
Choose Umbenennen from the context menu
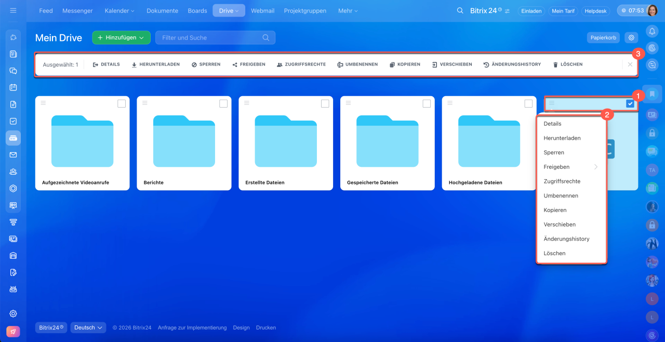[x=561, y=195]
